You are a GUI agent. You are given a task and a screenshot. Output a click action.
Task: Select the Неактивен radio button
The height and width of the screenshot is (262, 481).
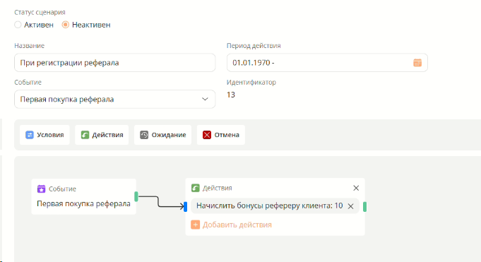point(66,25)
